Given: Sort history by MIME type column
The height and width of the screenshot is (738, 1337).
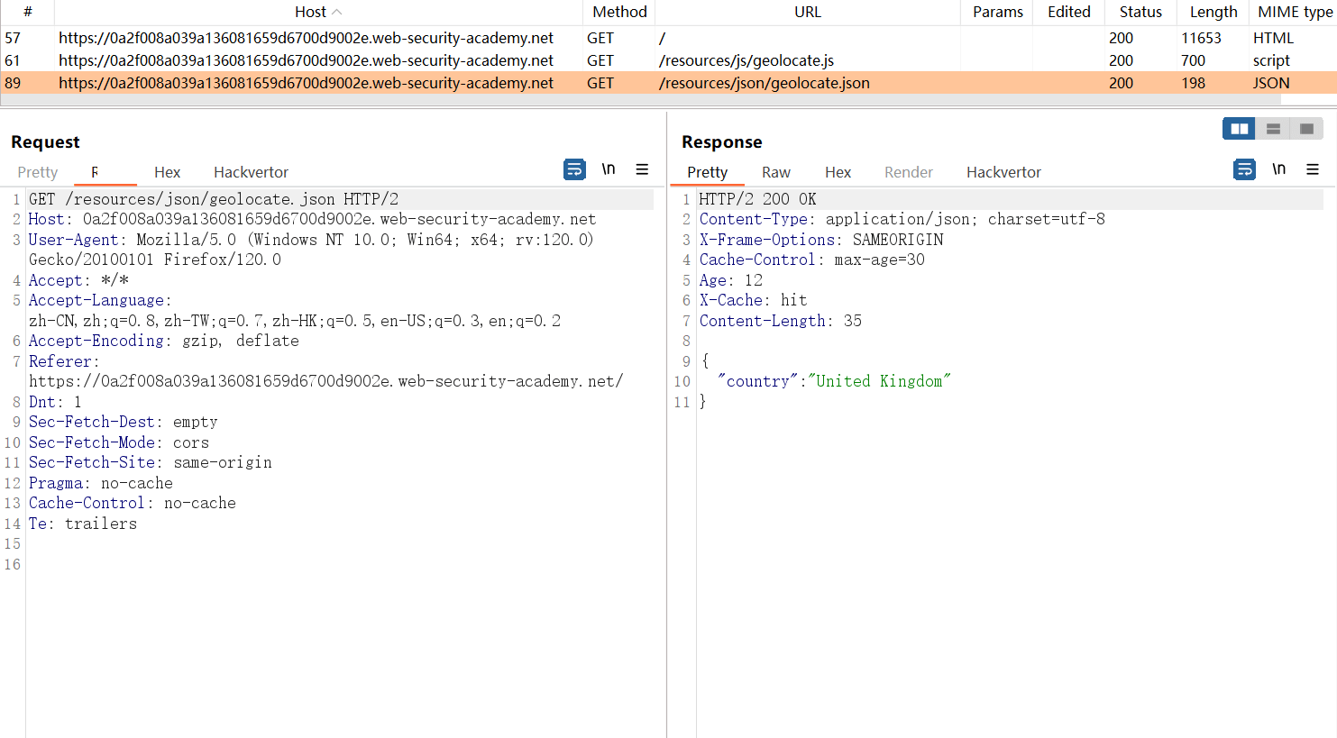Looking at the screenshot, I should (x=1295, y=12).
